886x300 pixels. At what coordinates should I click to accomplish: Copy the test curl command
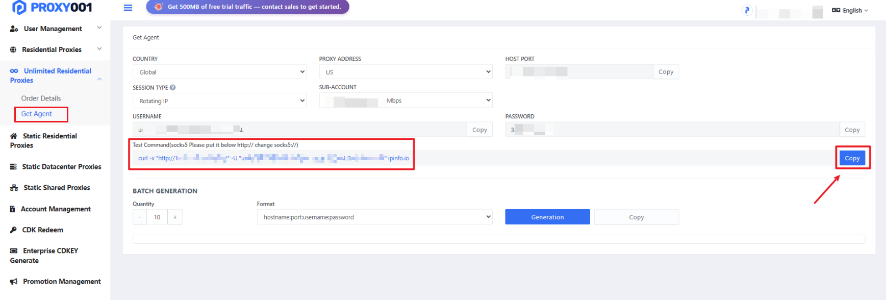click(852, 158)
